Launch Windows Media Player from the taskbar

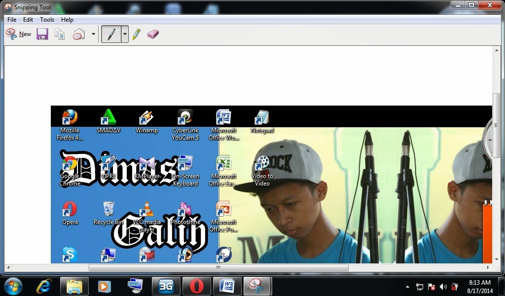tap(105, 286)
